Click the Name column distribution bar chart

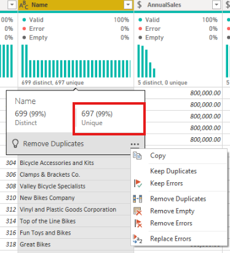coord(76,61)
